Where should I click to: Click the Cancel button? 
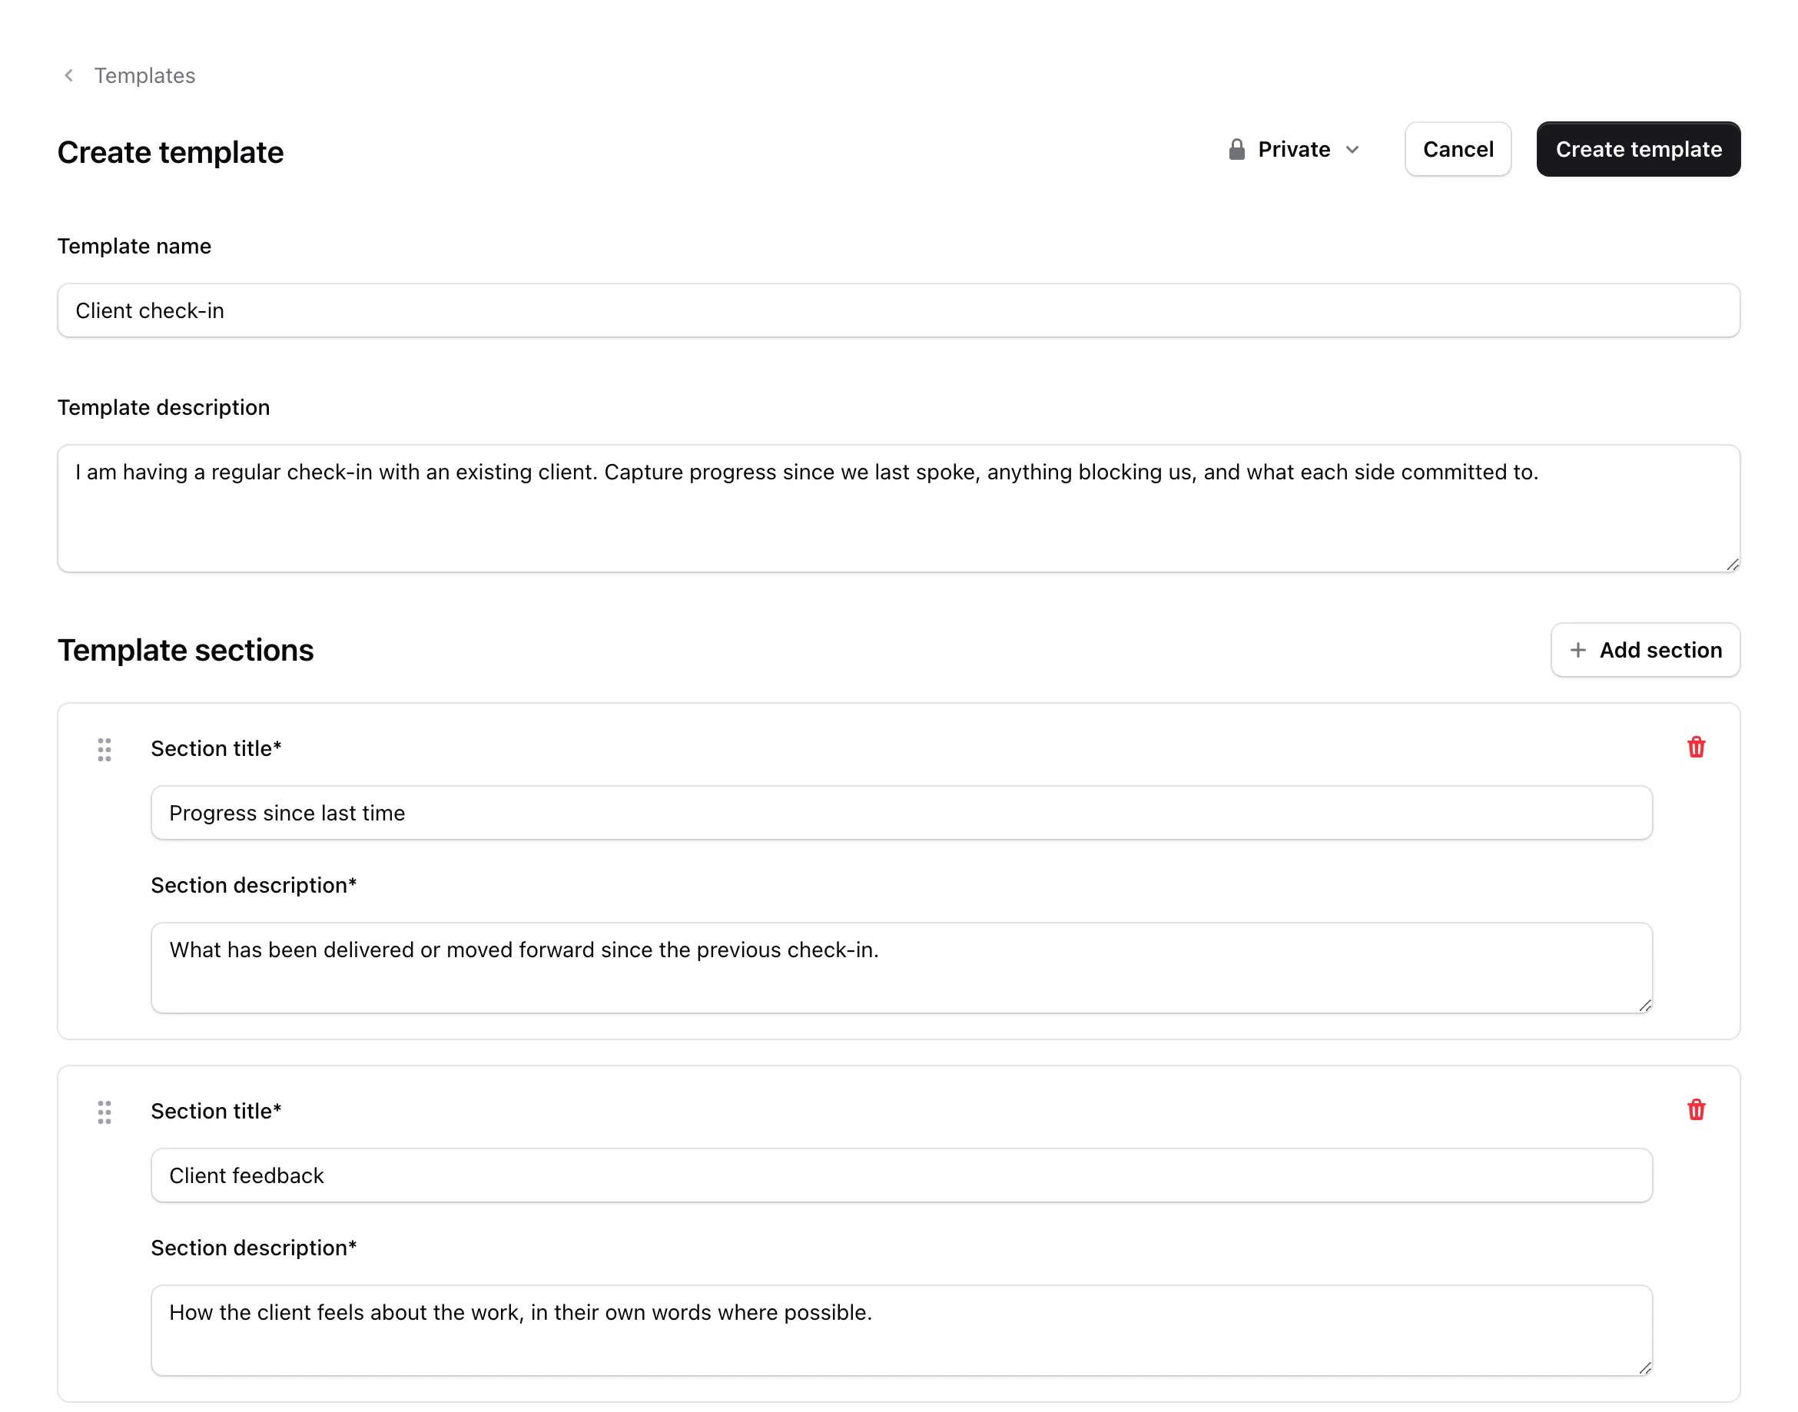1458,150
